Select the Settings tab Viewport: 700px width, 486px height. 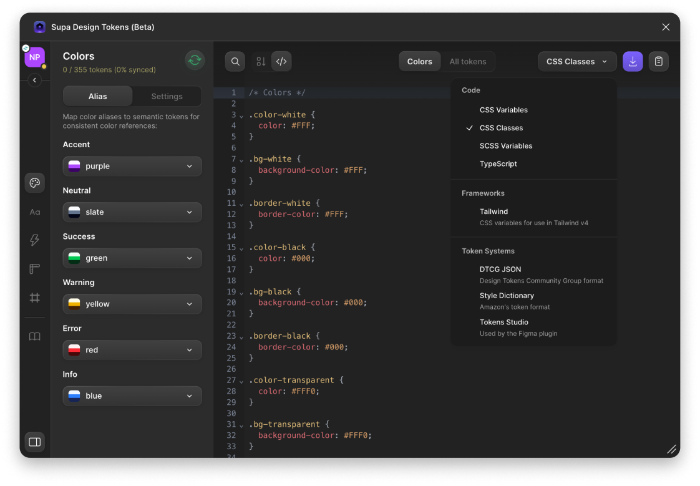pos(167,97)
